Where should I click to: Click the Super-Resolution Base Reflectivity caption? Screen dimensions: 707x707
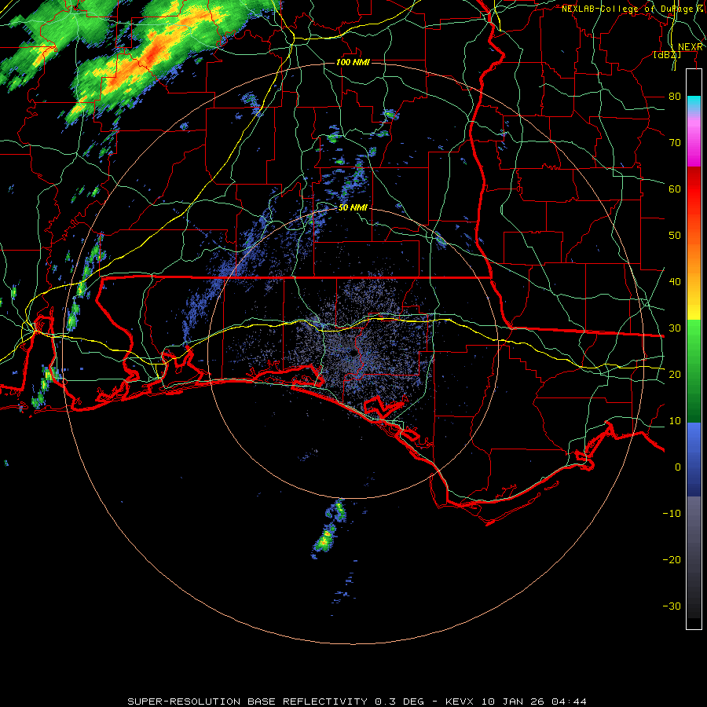coord(357,702)
